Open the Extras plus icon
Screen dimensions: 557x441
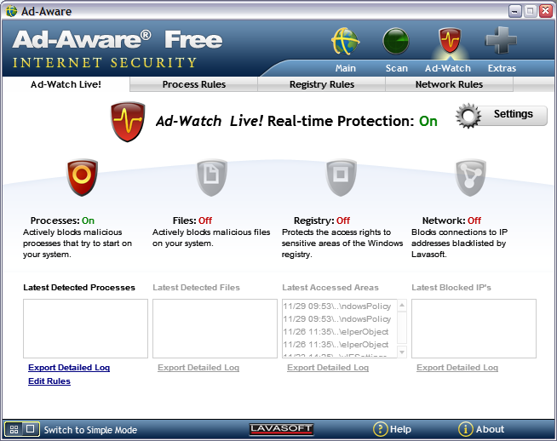click(x=501, y=40)
